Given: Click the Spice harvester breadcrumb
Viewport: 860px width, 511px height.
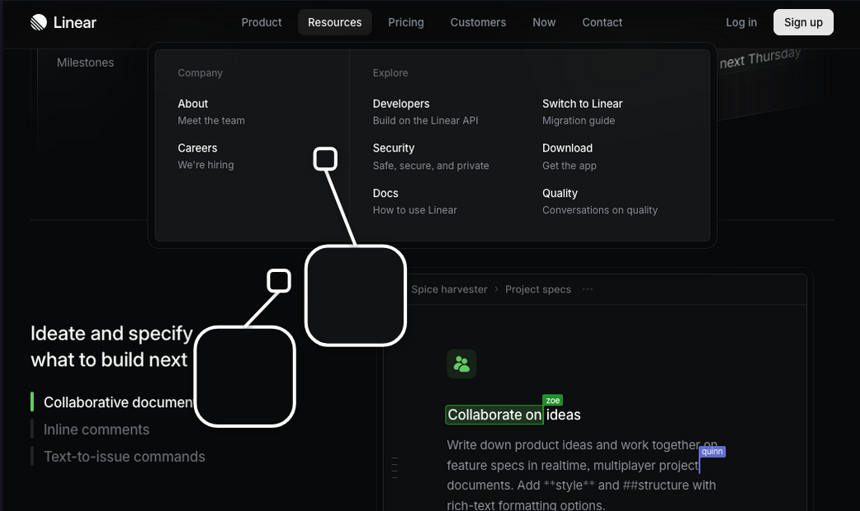Looking at the screenshot, I should [x=449, y=289].
